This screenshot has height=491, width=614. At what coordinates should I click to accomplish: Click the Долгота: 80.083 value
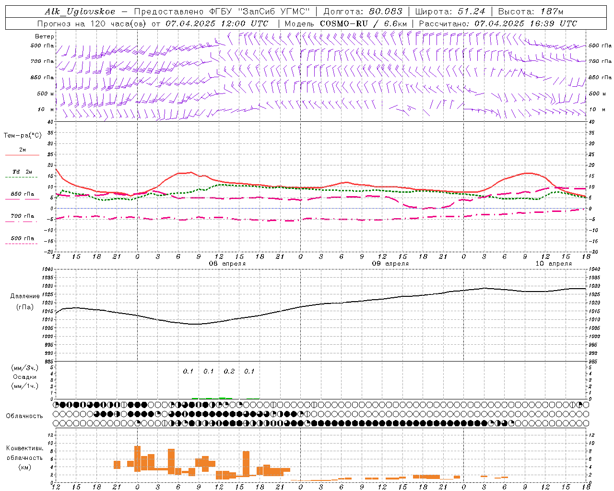pyautogui.click(x=362, y=12)
